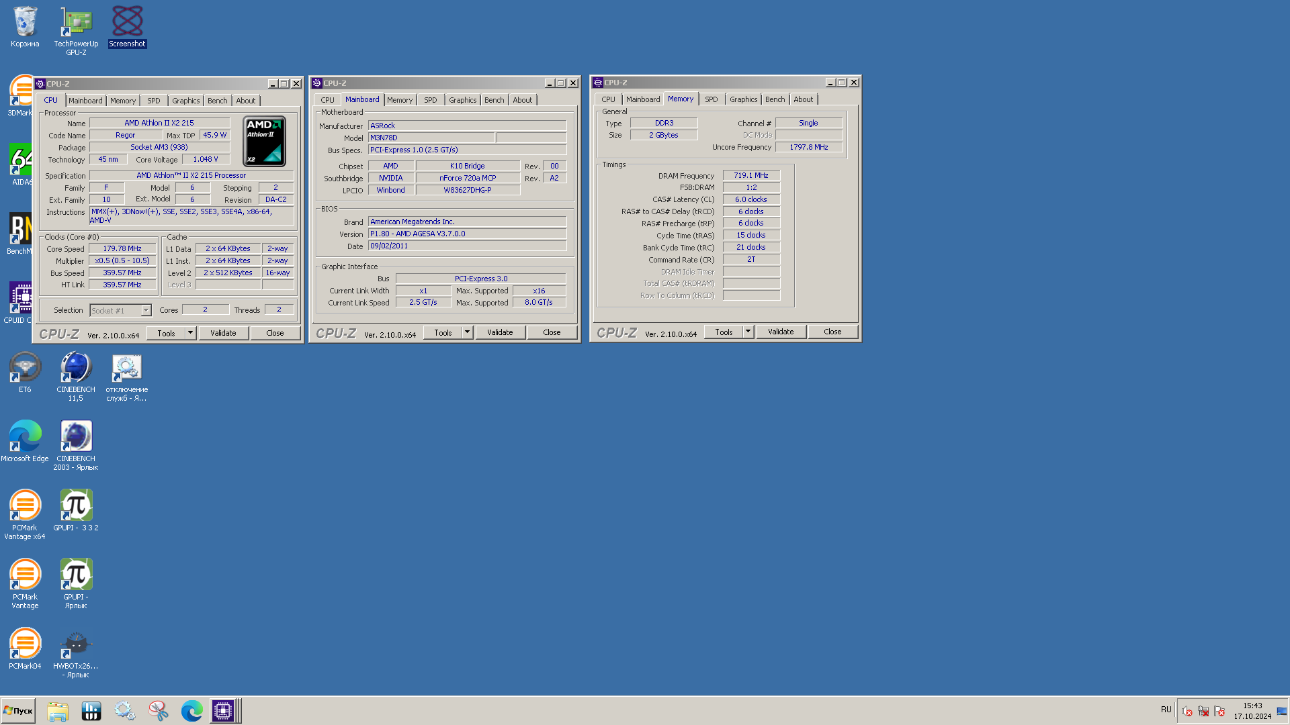Click Close button in the CPU window
Viewport: 1290px width, 725px height.
[275, 333]
